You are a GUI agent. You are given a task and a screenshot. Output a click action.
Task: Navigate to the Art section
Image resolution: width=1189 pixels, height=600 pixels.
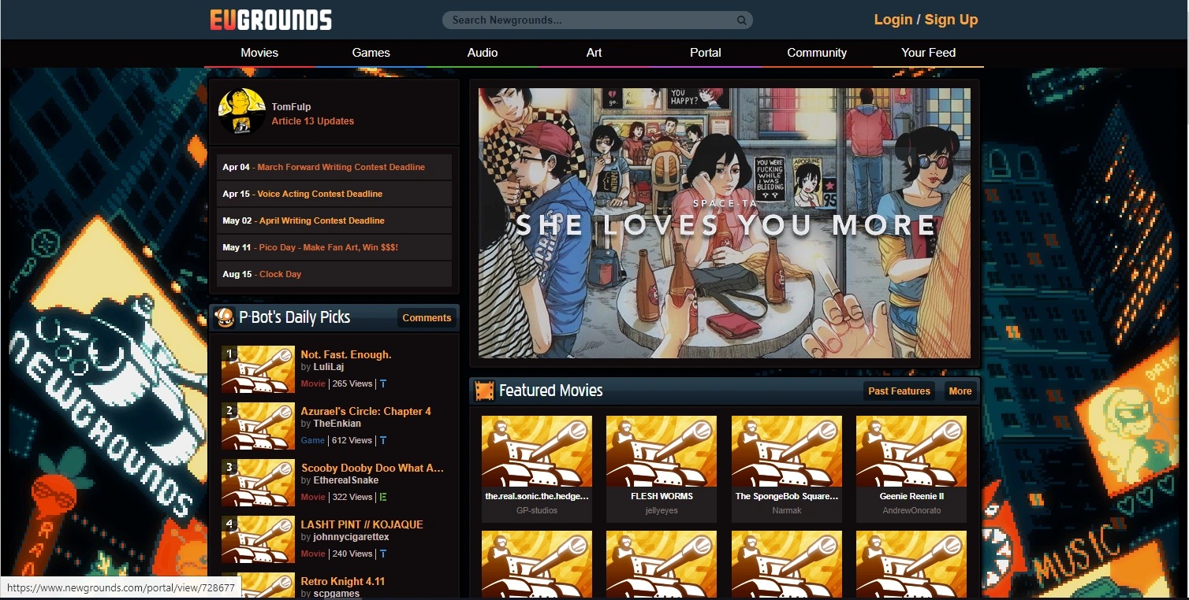click(594, 53)
